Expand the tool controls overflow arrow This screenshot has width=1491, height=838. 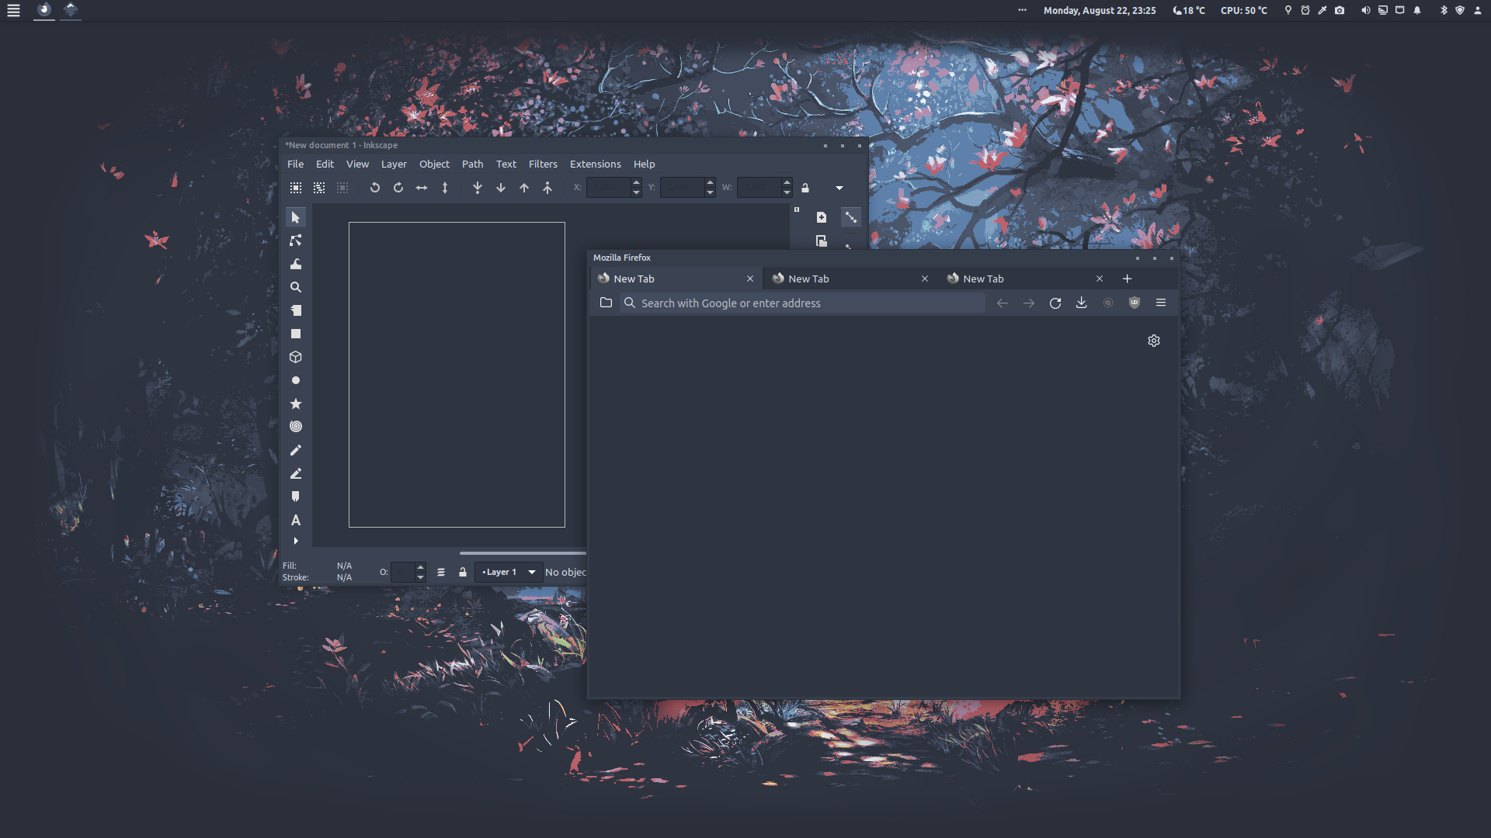(x=839, y=188)
